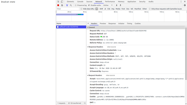This screenshot has height=105, width=187.
Task: Click the request bar in timeline overview
Action: 70,14
